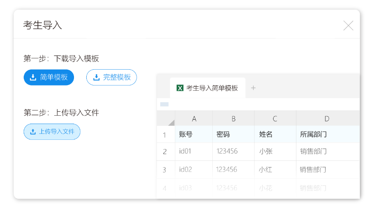377x210 pixels.
Task: Click the download icon in 简单模板
Action: coord(33,77)
